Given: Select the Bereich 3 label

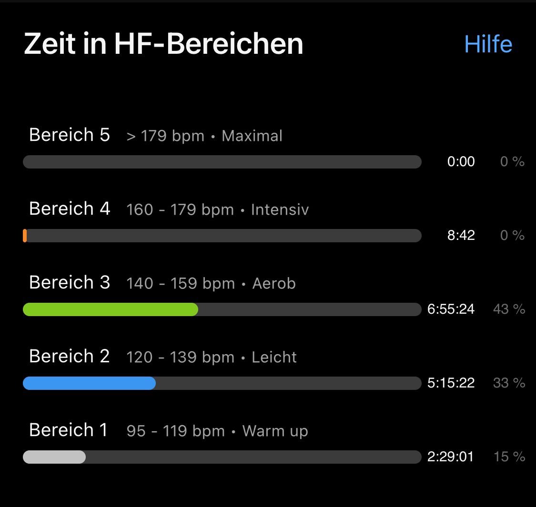Looking at the screenshot, I should click(x=70, y=282).
